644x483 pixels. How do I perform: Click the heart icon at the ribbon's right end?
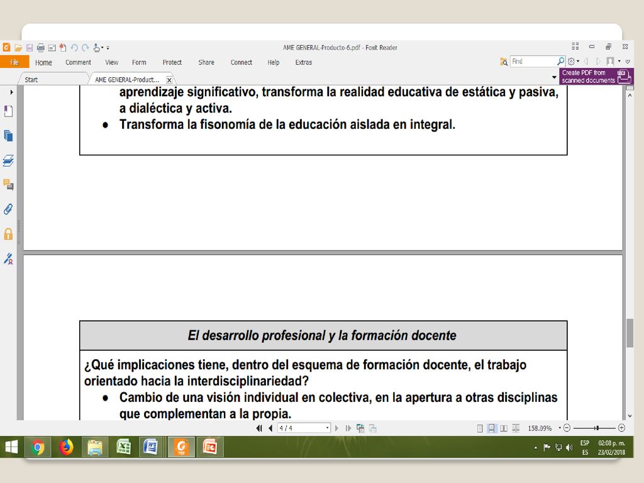point(628,62)
